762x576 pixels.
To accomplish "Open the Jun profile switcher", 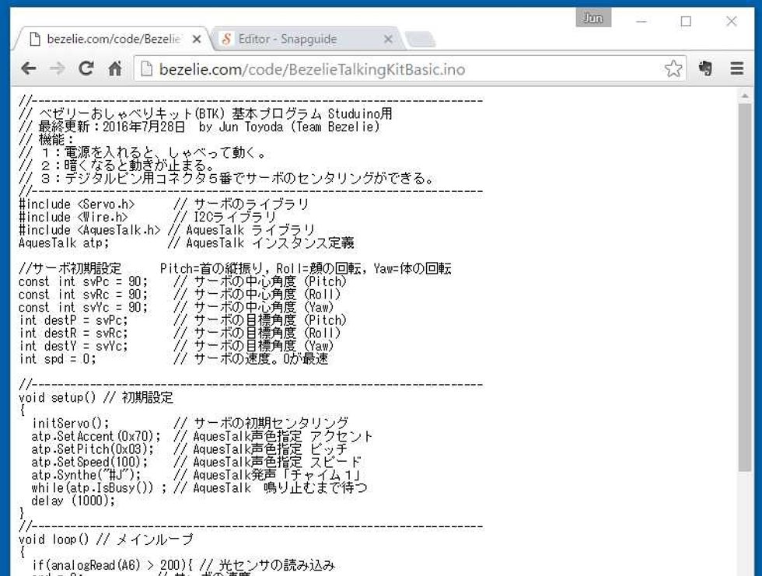I will coord(592,19).
